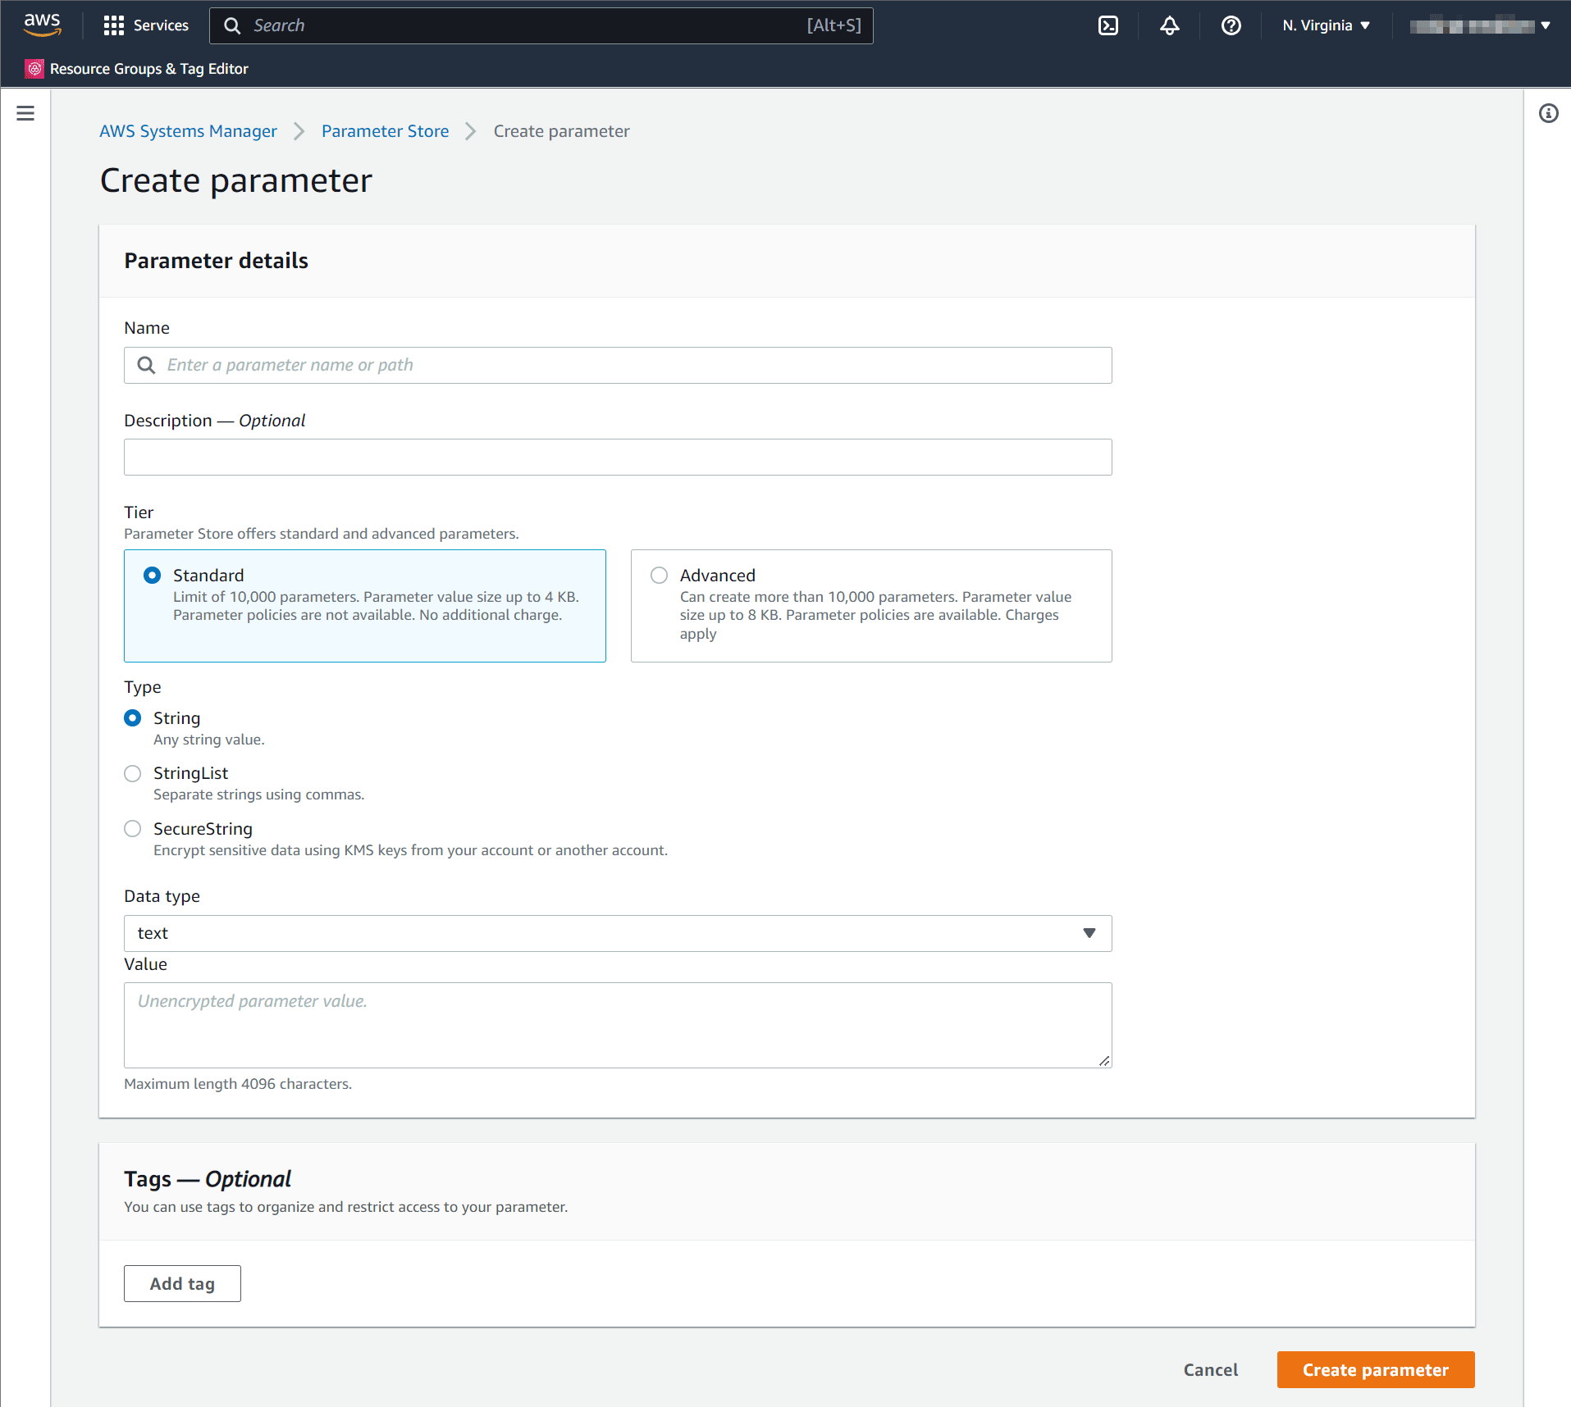Open Parameter Store via breadcrumb link

point(384,131)
